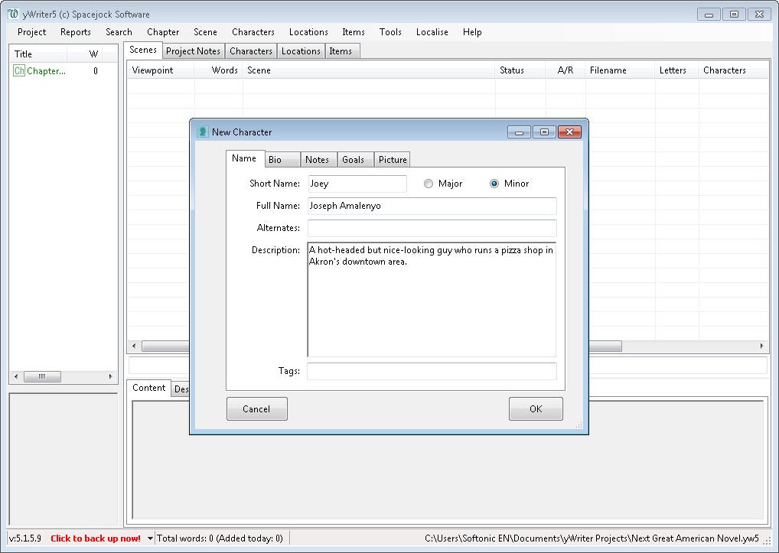Click the chapter list scroll left arrow
This screenshot has width=779, height=553.
(16, 377)
